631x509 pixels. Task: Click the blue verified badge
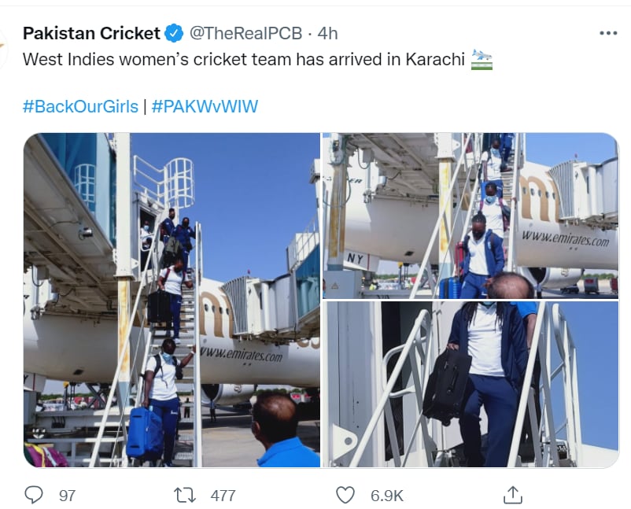174,33
